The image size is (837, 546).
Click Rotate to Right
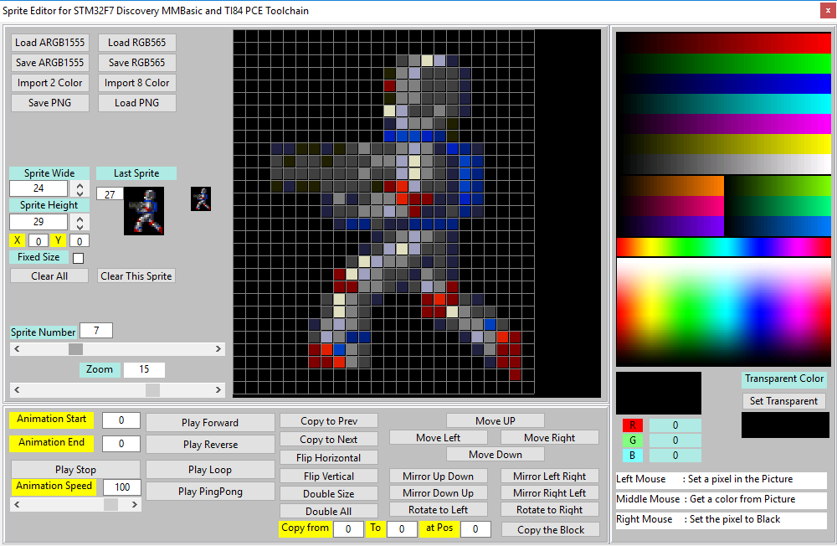[550, 510]
